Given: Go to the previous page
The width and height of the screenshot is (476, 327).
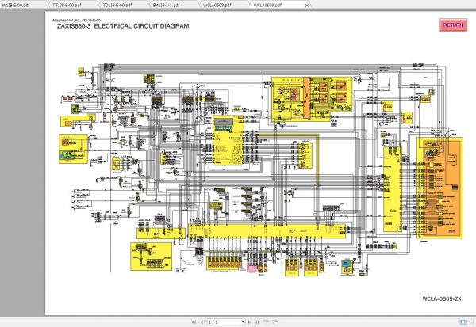Looking at the screenshot, I should 202,322.
